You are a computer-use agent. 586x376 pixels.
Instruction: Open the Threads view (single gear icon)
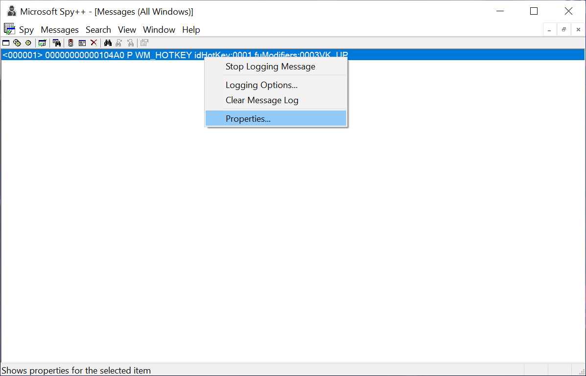point(28,43)
